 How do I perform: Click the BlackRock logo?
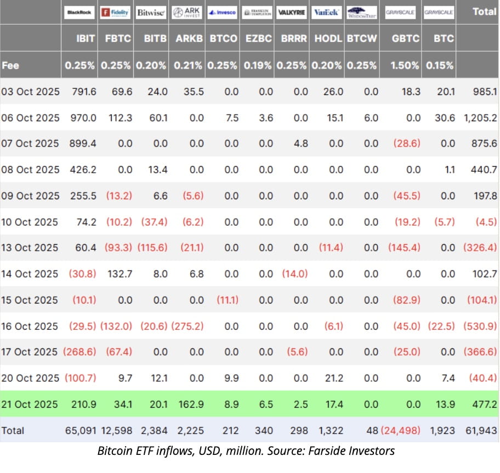(80, 12)
